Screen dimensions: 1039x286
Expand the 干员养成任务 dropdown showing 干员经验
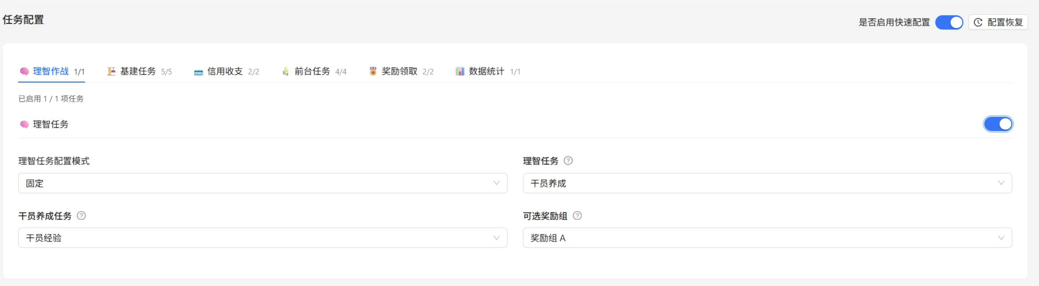[263, 238]
